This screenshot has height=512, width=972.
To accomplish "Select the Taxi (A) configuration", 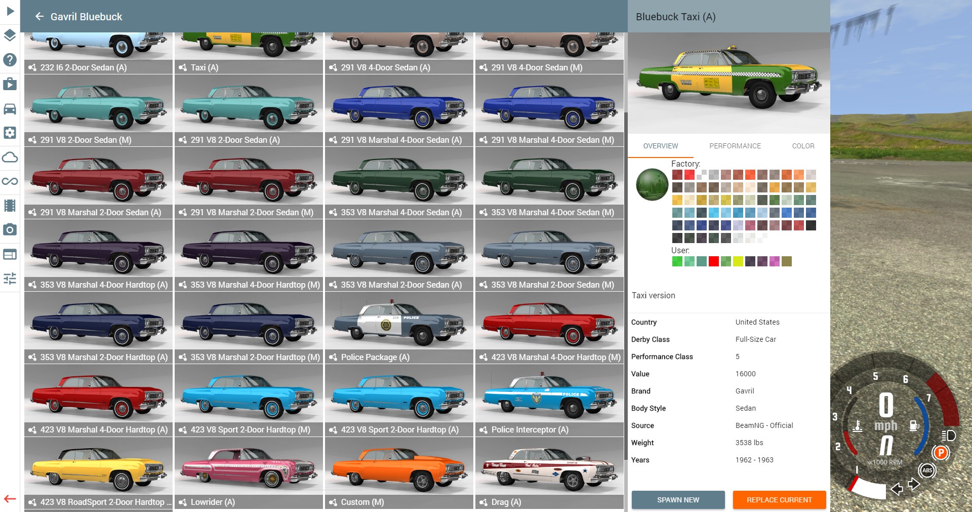I will click(249, 53).
